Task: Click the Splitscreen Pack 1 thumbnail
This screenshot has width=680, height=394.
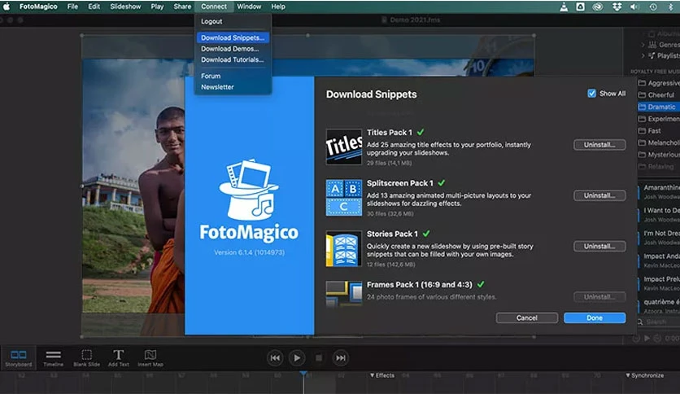Action: 344,198
